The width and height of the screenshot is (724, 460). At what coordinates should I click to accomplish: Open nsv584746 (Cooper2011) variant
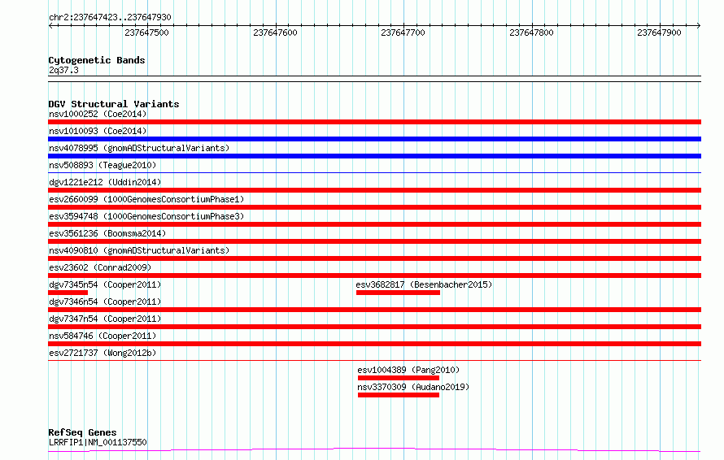tap(102, 336)
